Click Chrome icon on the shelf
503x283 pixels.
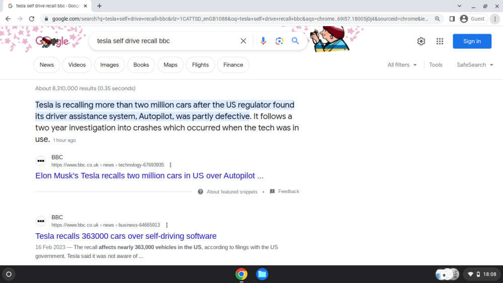coord(241,274)
